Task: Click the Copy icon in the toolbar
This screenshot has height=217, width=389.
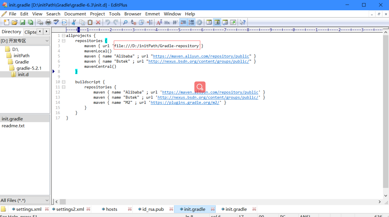Action: 82,22
